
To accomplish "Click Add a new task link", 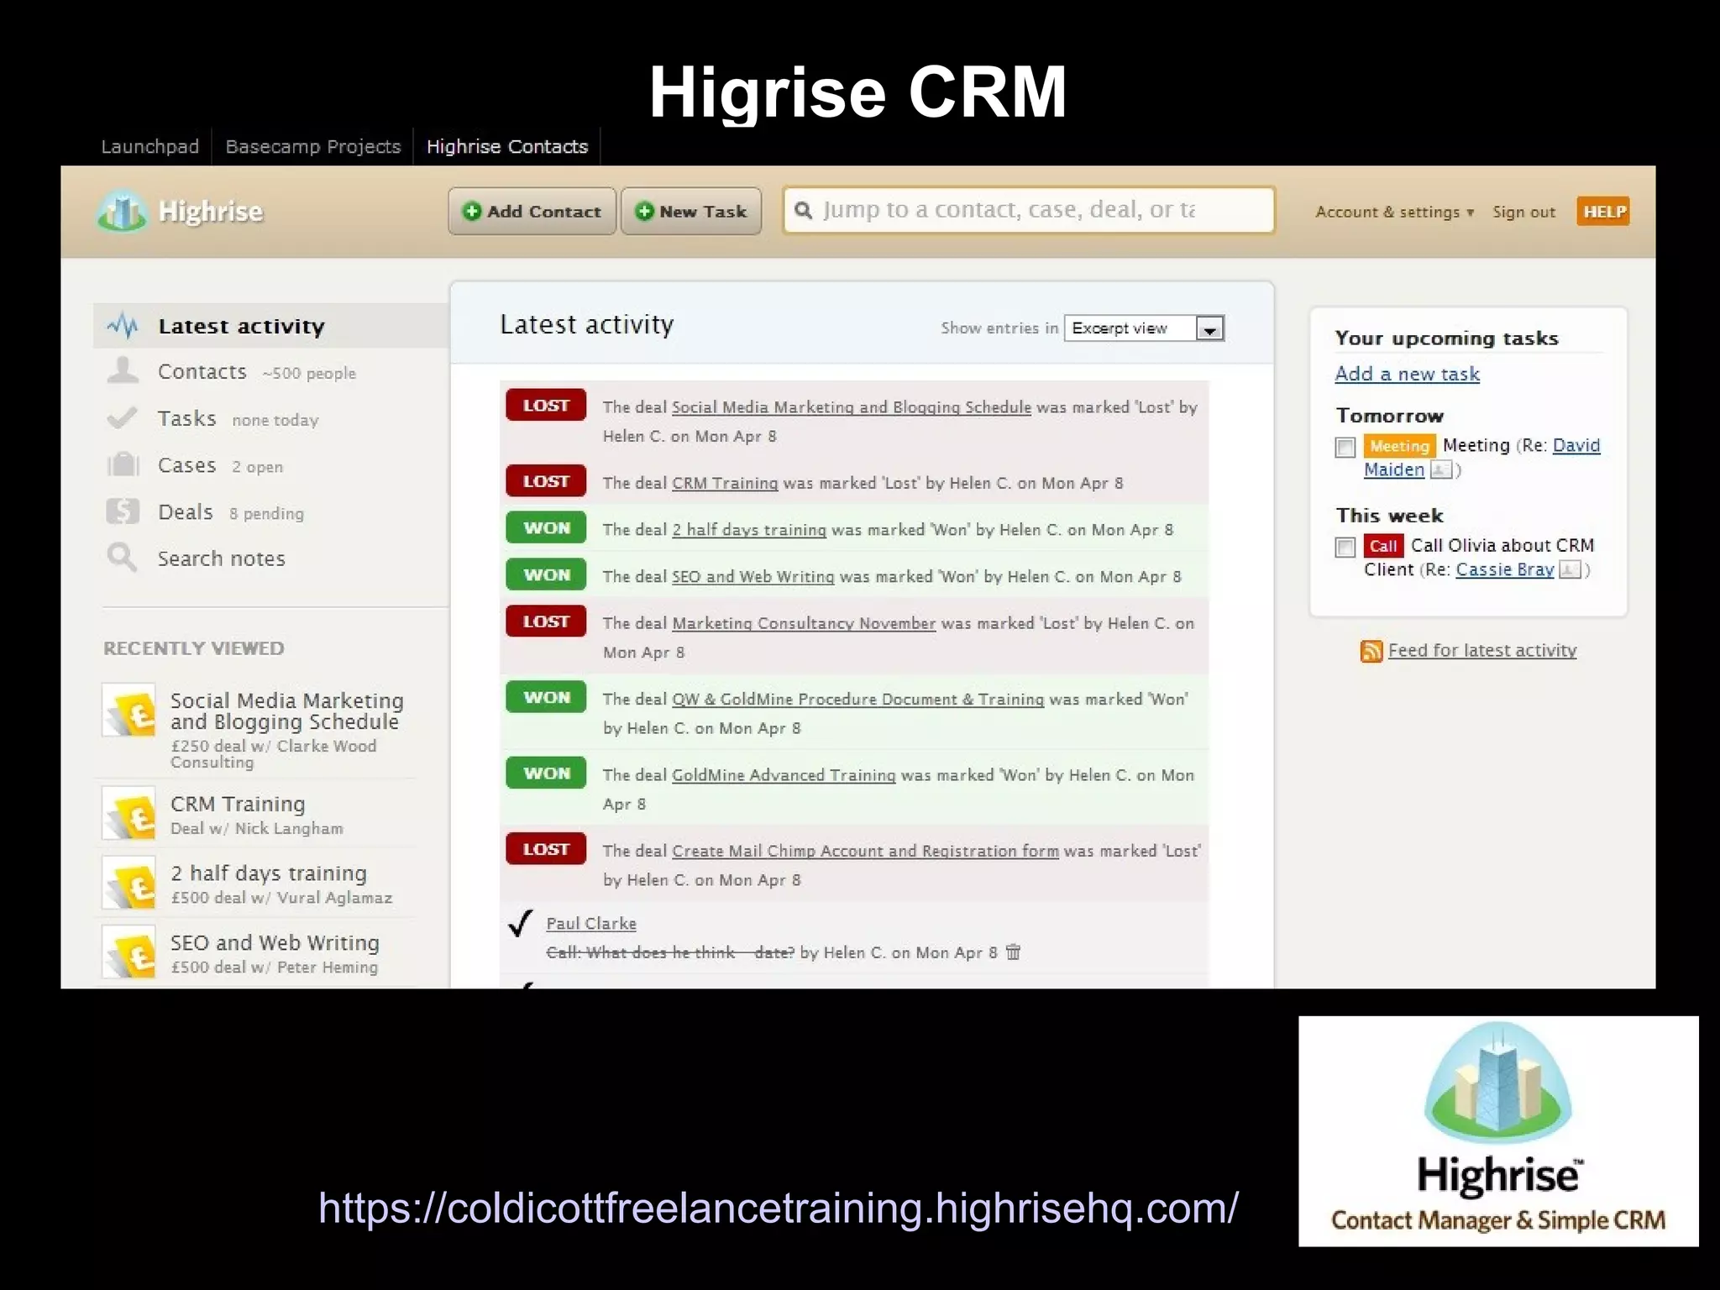I will pyautogui.click(x=1408, y=375).
